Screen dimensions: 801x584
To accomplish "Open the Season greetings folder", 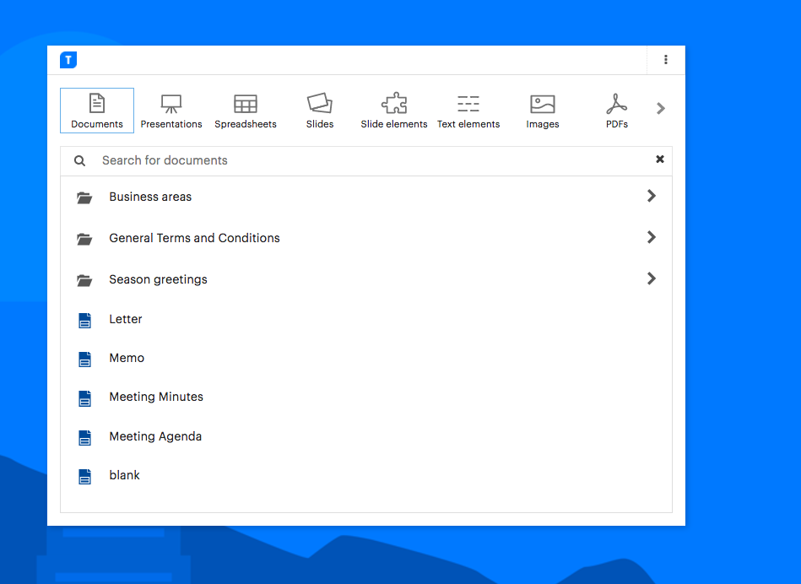I will [x=366, y=279].
